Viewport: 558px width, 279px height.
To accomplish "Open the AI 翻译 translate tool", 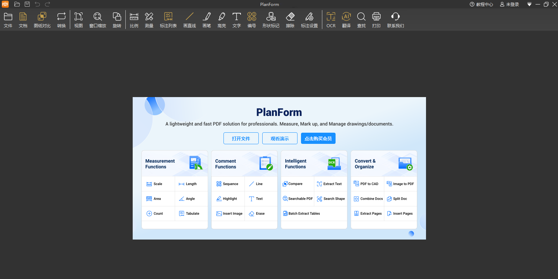I will tap(346, 20).
